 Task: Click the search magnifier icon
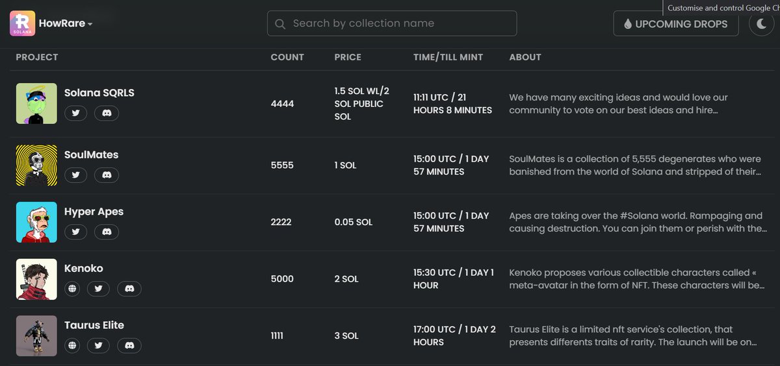(x=280, y=24)
